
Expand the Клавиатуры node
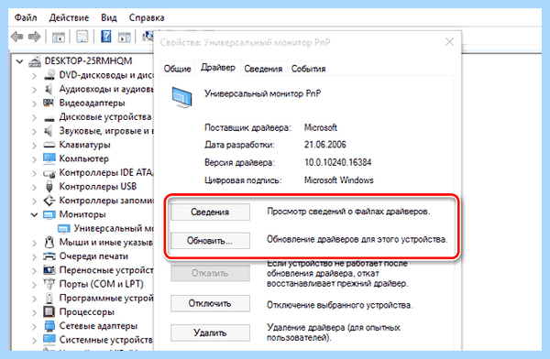[34, 145]
